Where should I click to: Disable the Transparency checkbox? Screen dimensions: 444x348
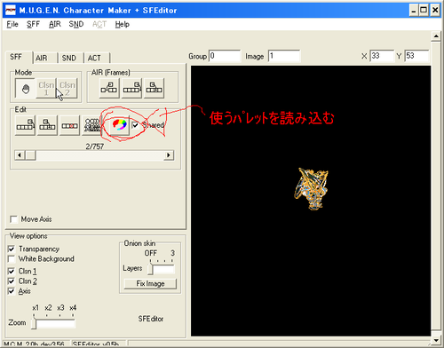point(12,249)
